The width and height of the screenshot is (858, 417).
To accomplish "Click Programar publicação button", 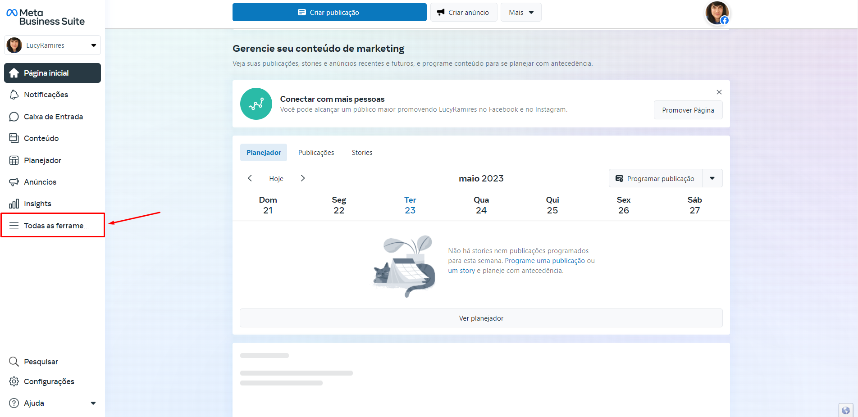I will click(x=656, y=178).
